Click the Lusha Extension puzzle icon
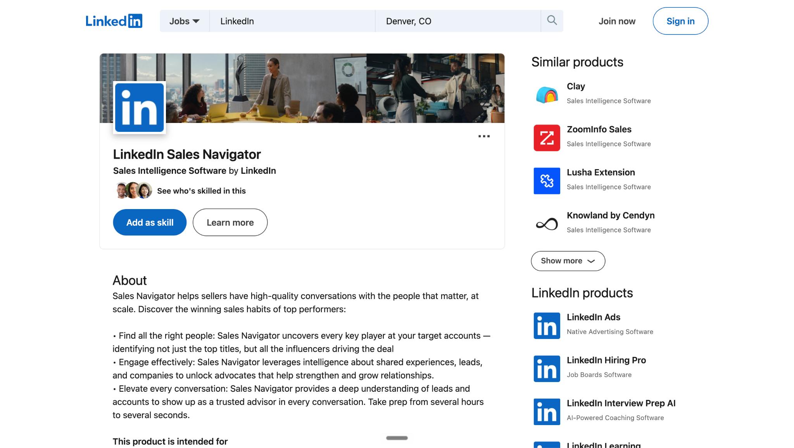The height and width of the screenshot is (448, 794). (547, 181)
